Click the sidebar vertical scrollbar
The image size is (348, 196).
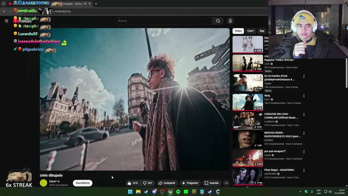[x=347, y=73]
